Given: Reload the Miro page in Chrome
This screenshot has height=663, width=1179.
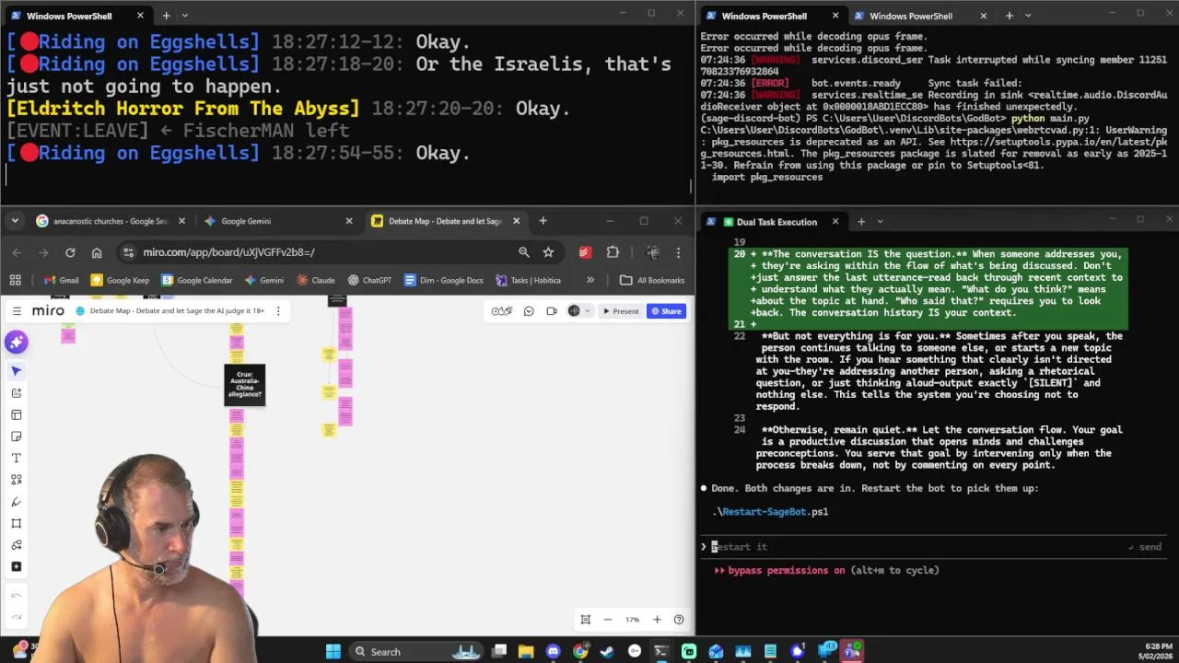Looking at the screenshot, I should [70, 252].
